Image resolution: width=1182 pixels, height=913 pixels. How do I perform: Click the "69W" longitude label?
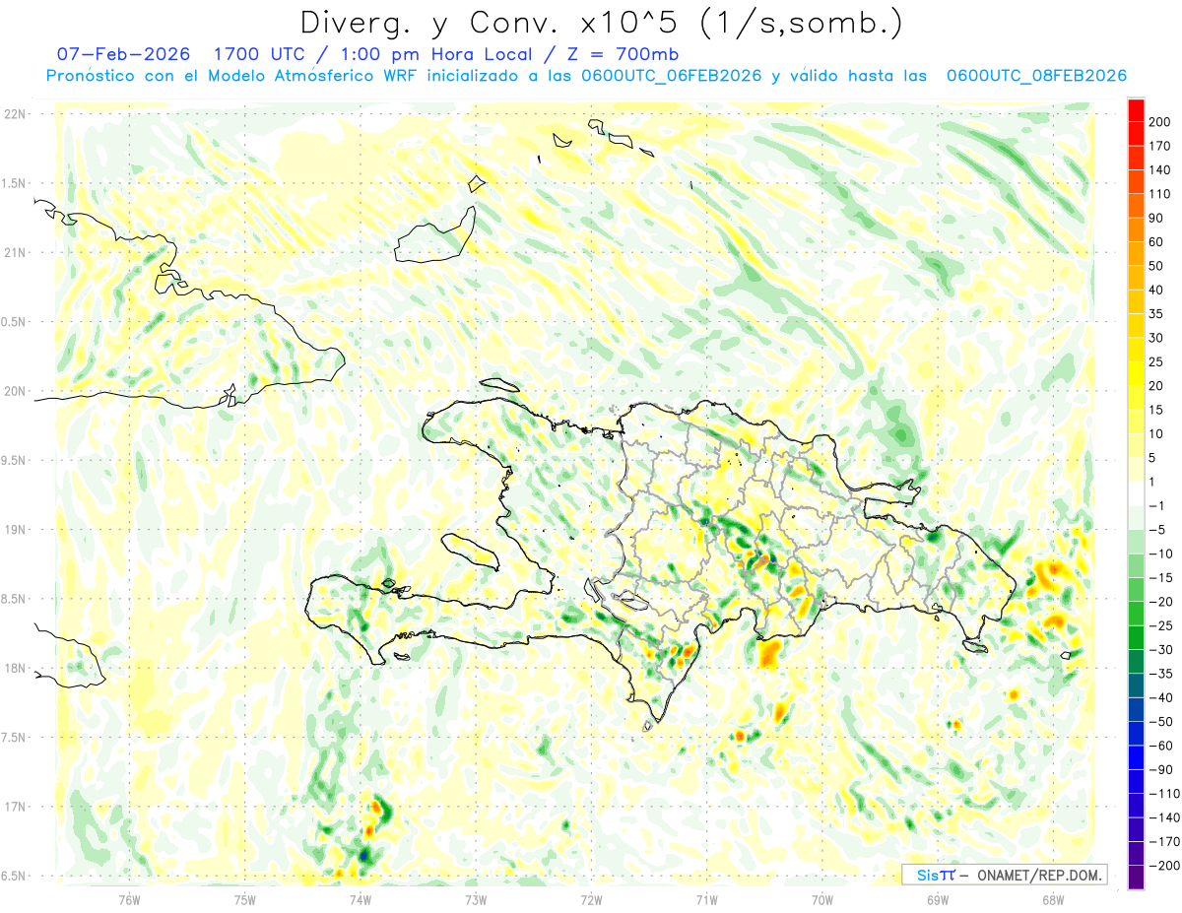pos(937,899)
